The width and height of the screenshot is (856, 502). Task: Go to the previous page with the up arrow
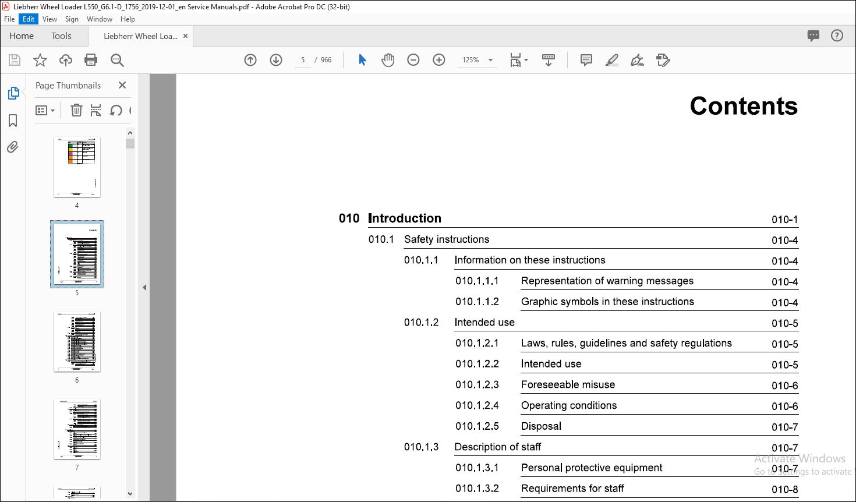tap(250, 60)
